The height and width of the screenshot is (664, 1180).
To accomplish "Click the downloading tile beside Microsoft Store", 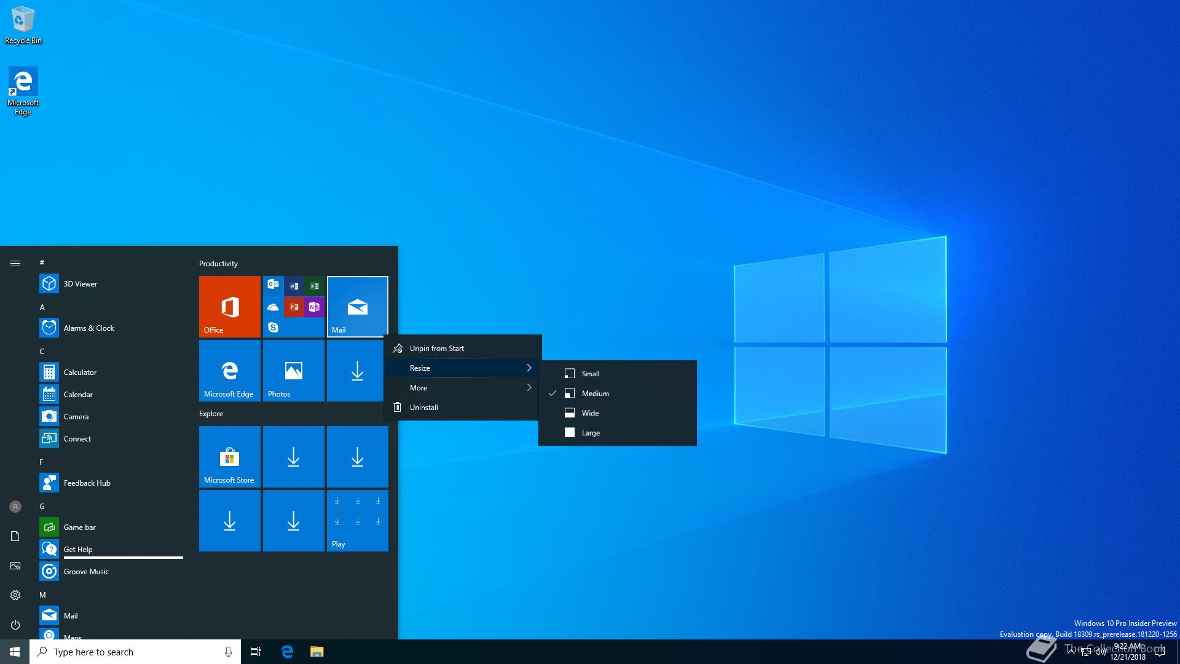I will [x=294, y=457].
